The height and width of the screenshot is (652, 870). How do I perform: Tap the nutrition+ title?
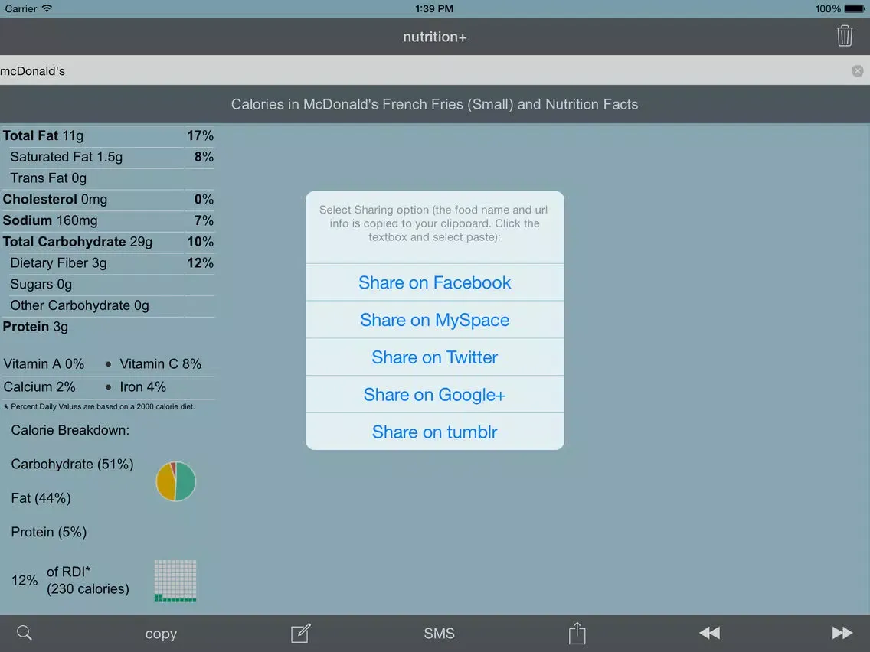pyautogui.click(x=434, y=37)
